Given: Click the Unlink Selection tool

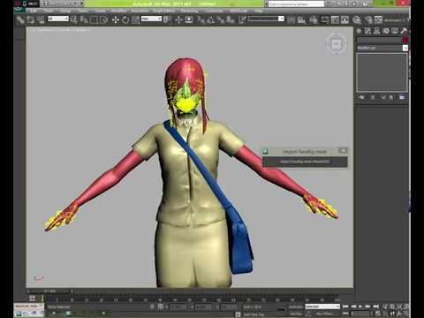Looking at the screenshot, I should [x=31, y=19].
